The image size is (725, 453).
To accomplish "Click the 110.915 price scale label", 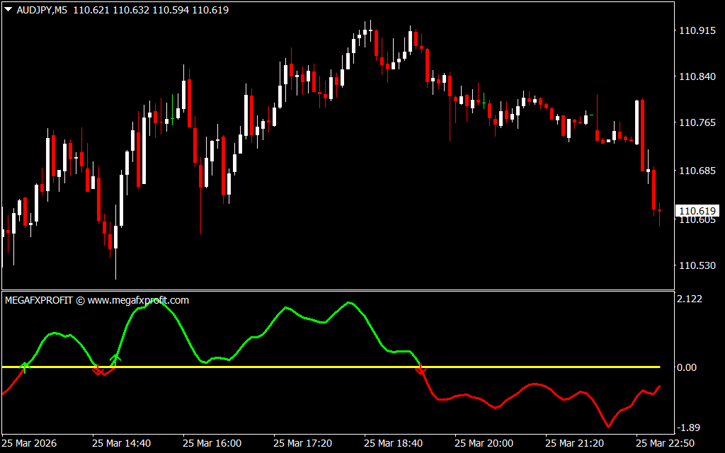I will 697,31.
